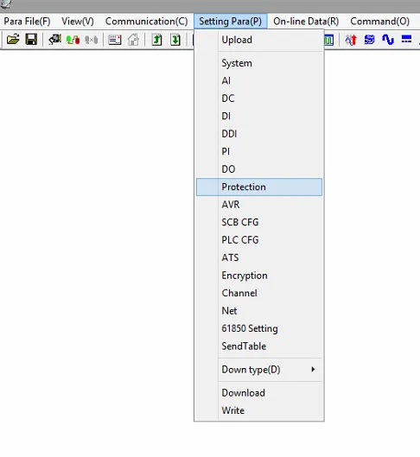Open the Encryption menu entry
The image size is (420, 457).
pos(259,276)
